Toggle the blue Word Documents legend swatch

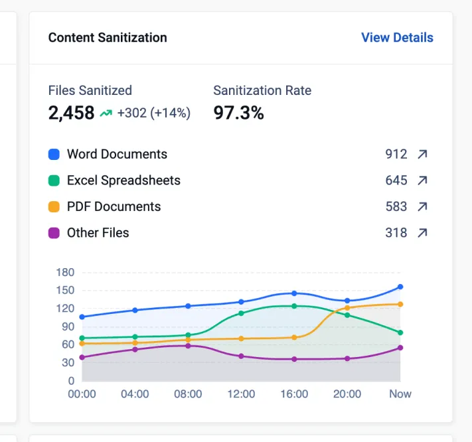coord(54,154)
